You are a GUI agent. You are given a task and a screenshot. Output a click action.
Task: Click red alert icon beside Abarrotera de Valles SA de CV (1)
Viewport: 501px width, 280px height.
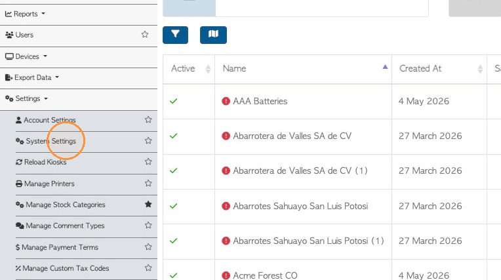coord(226,170)
